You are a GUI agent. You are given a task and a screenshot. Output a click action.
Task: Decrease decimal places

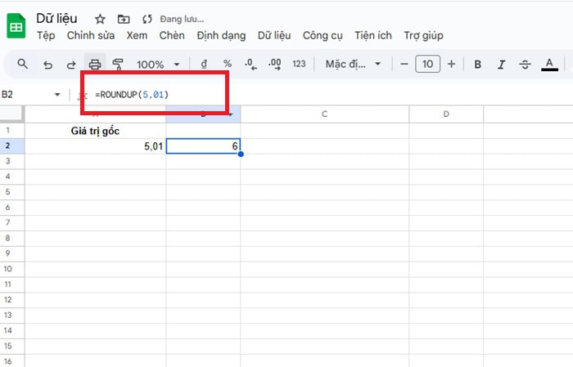coord(250,65)
